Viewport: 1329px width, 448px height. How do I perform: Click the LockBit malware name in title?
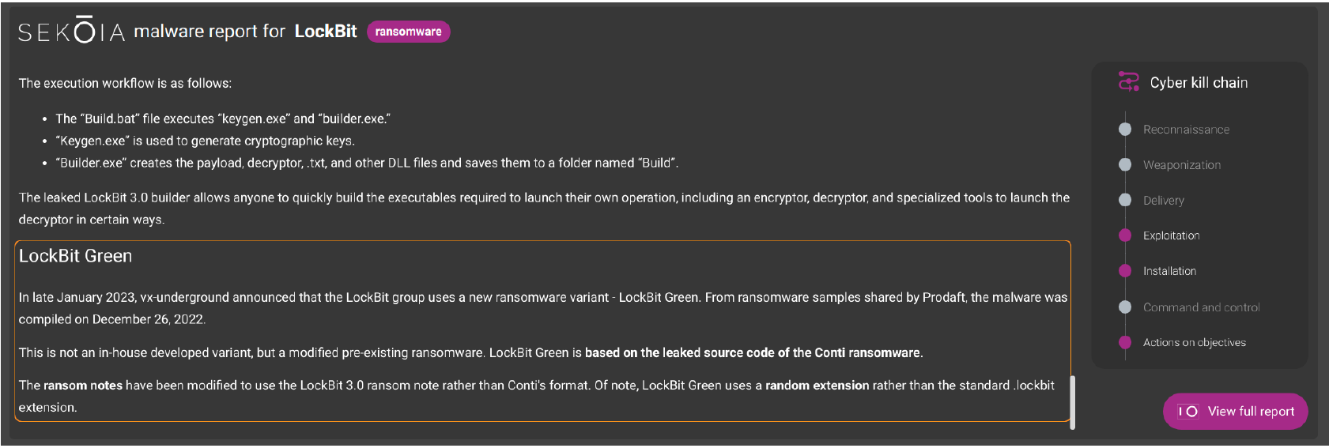(x=326, y=32)
